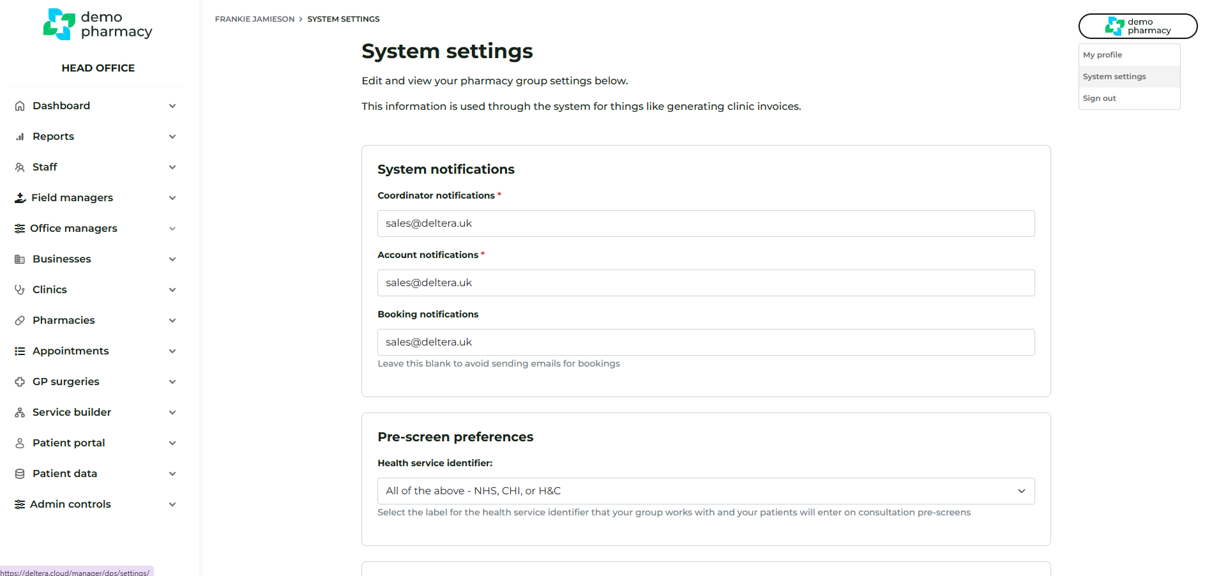The width and height of the screenshot is (1212, 576).
Task: Click the Clinics stethoscope icon
Action: pyautogui.click(x=20, y=290)
